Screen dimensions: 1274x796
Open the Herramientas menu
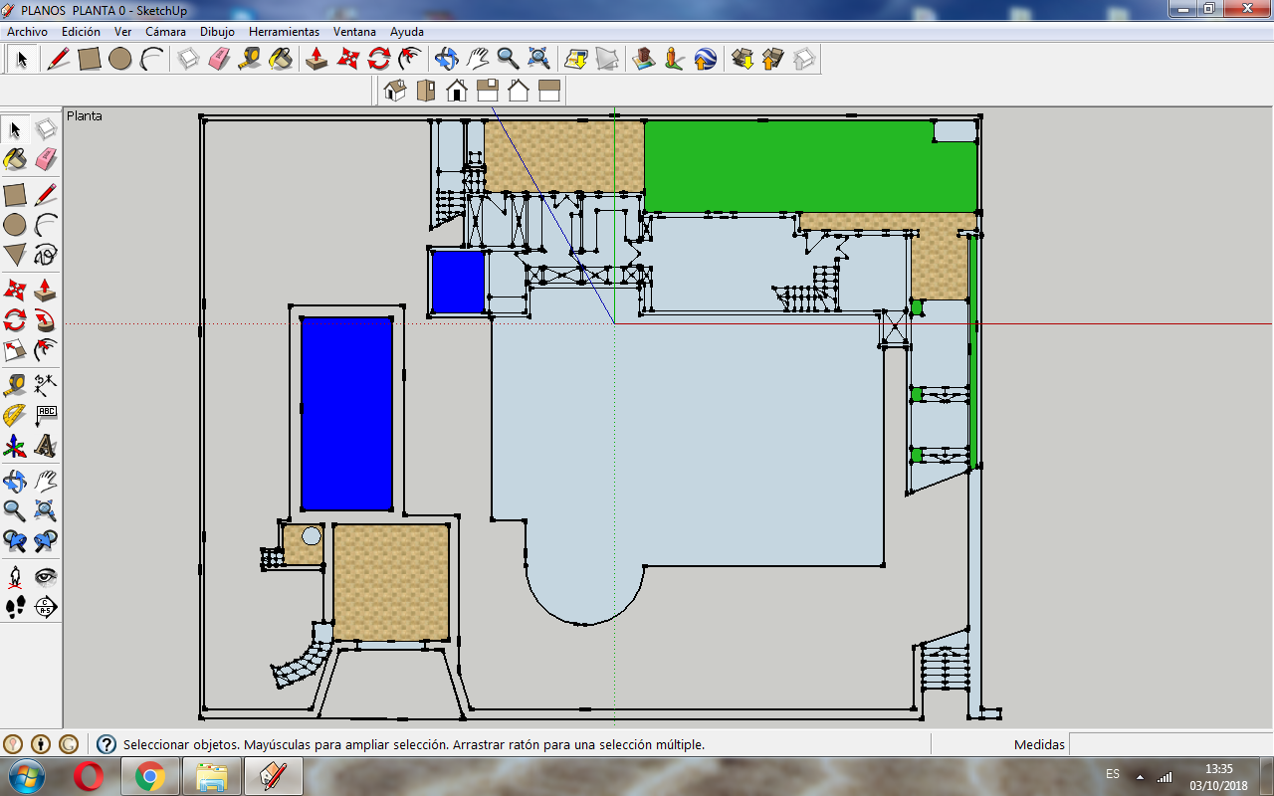coord(284,32)
